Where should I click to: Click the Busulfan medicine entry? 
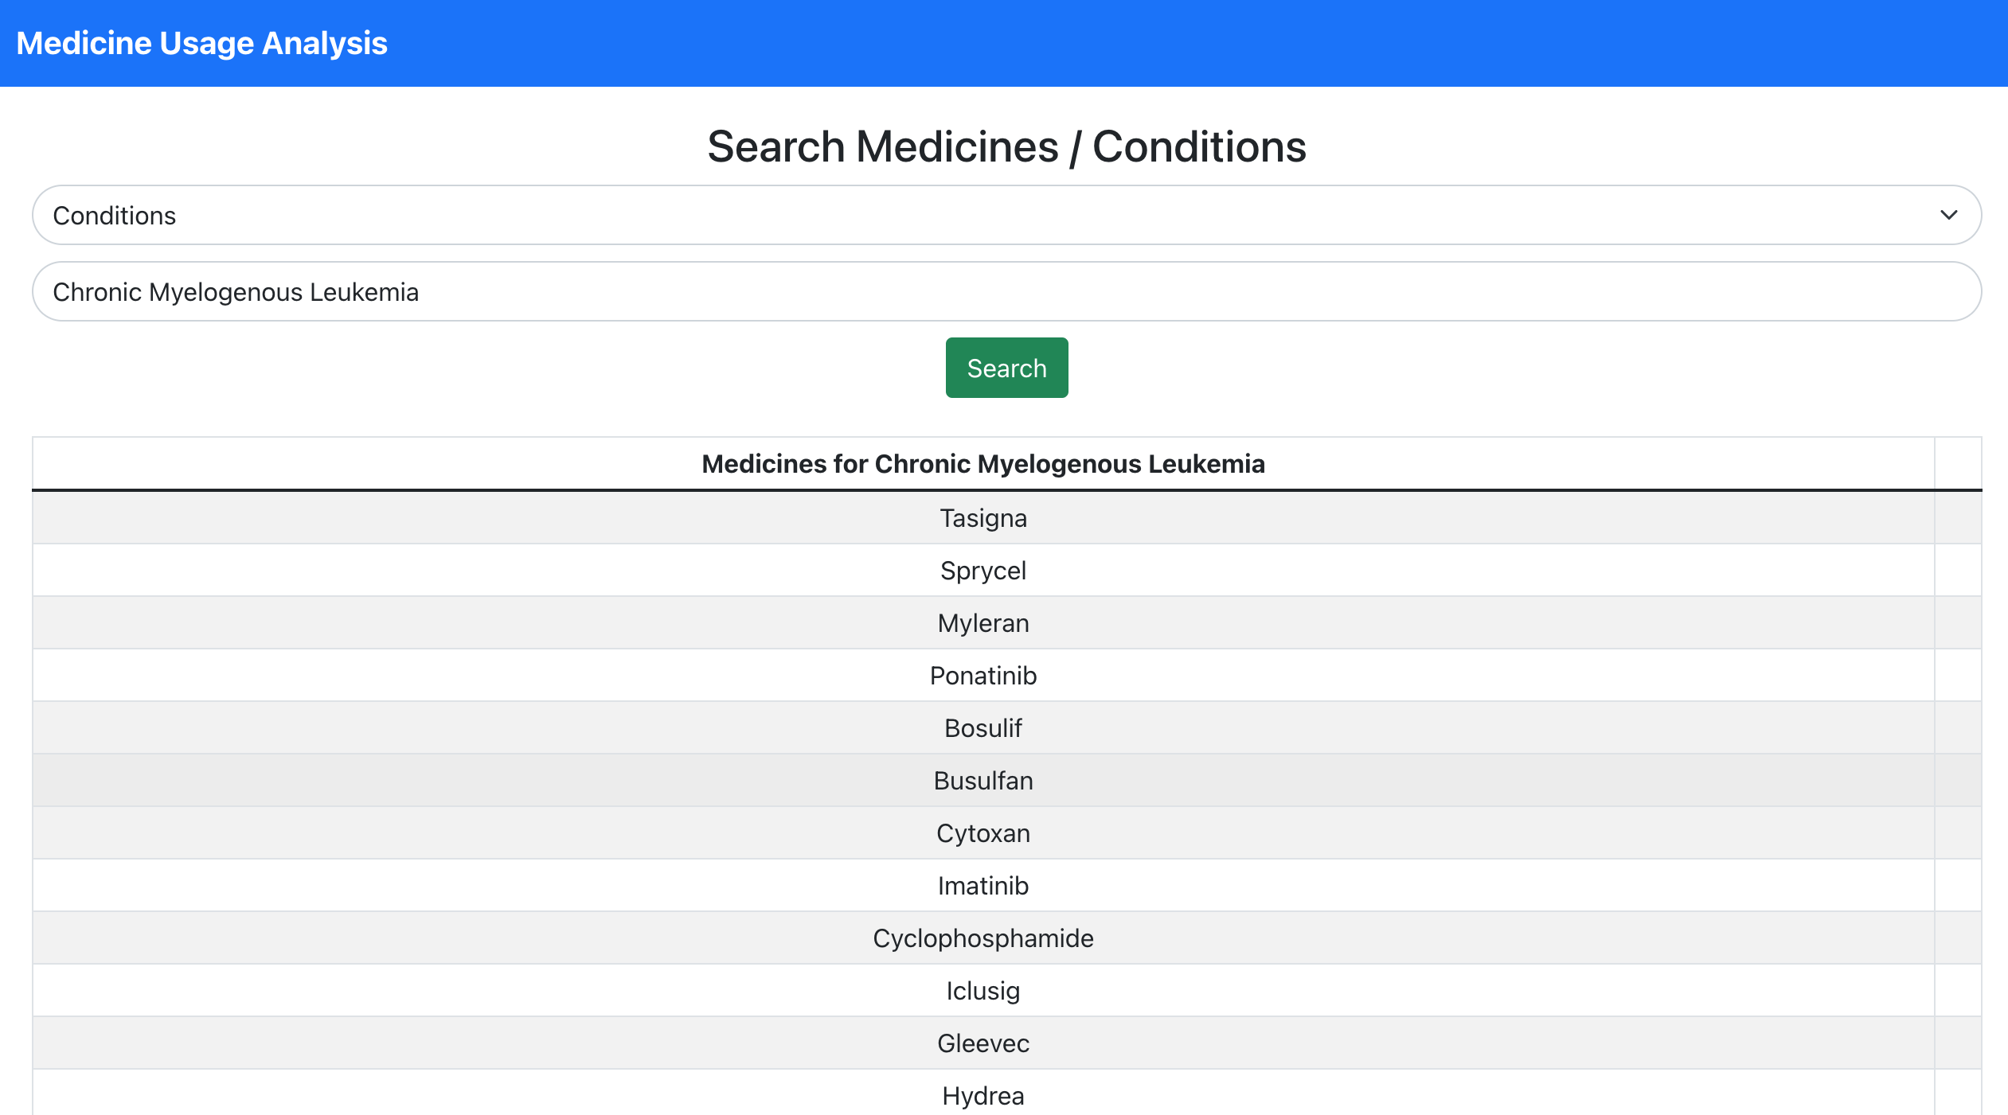[x=983, y=781]
